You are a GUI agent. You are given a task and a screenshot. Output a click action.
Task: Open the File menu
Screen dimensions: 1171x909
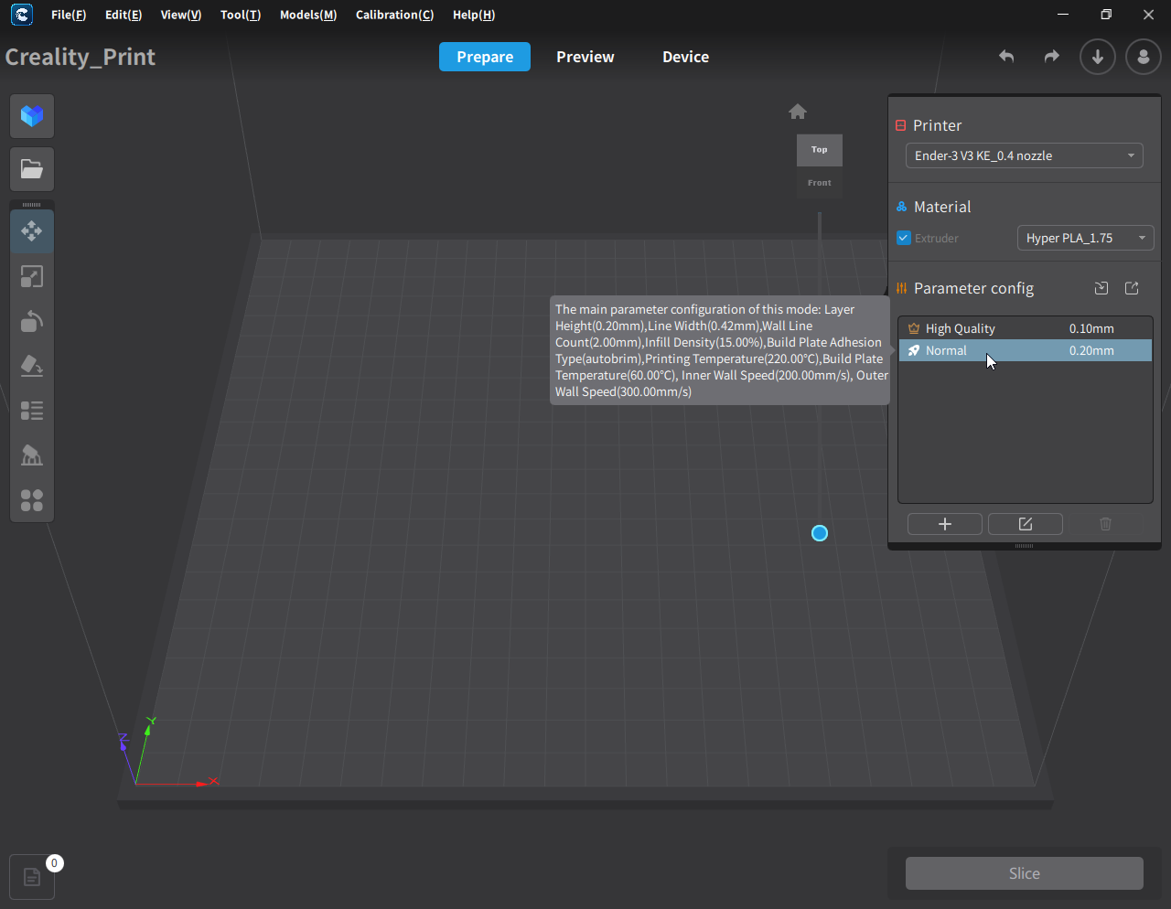click(69, 15)
